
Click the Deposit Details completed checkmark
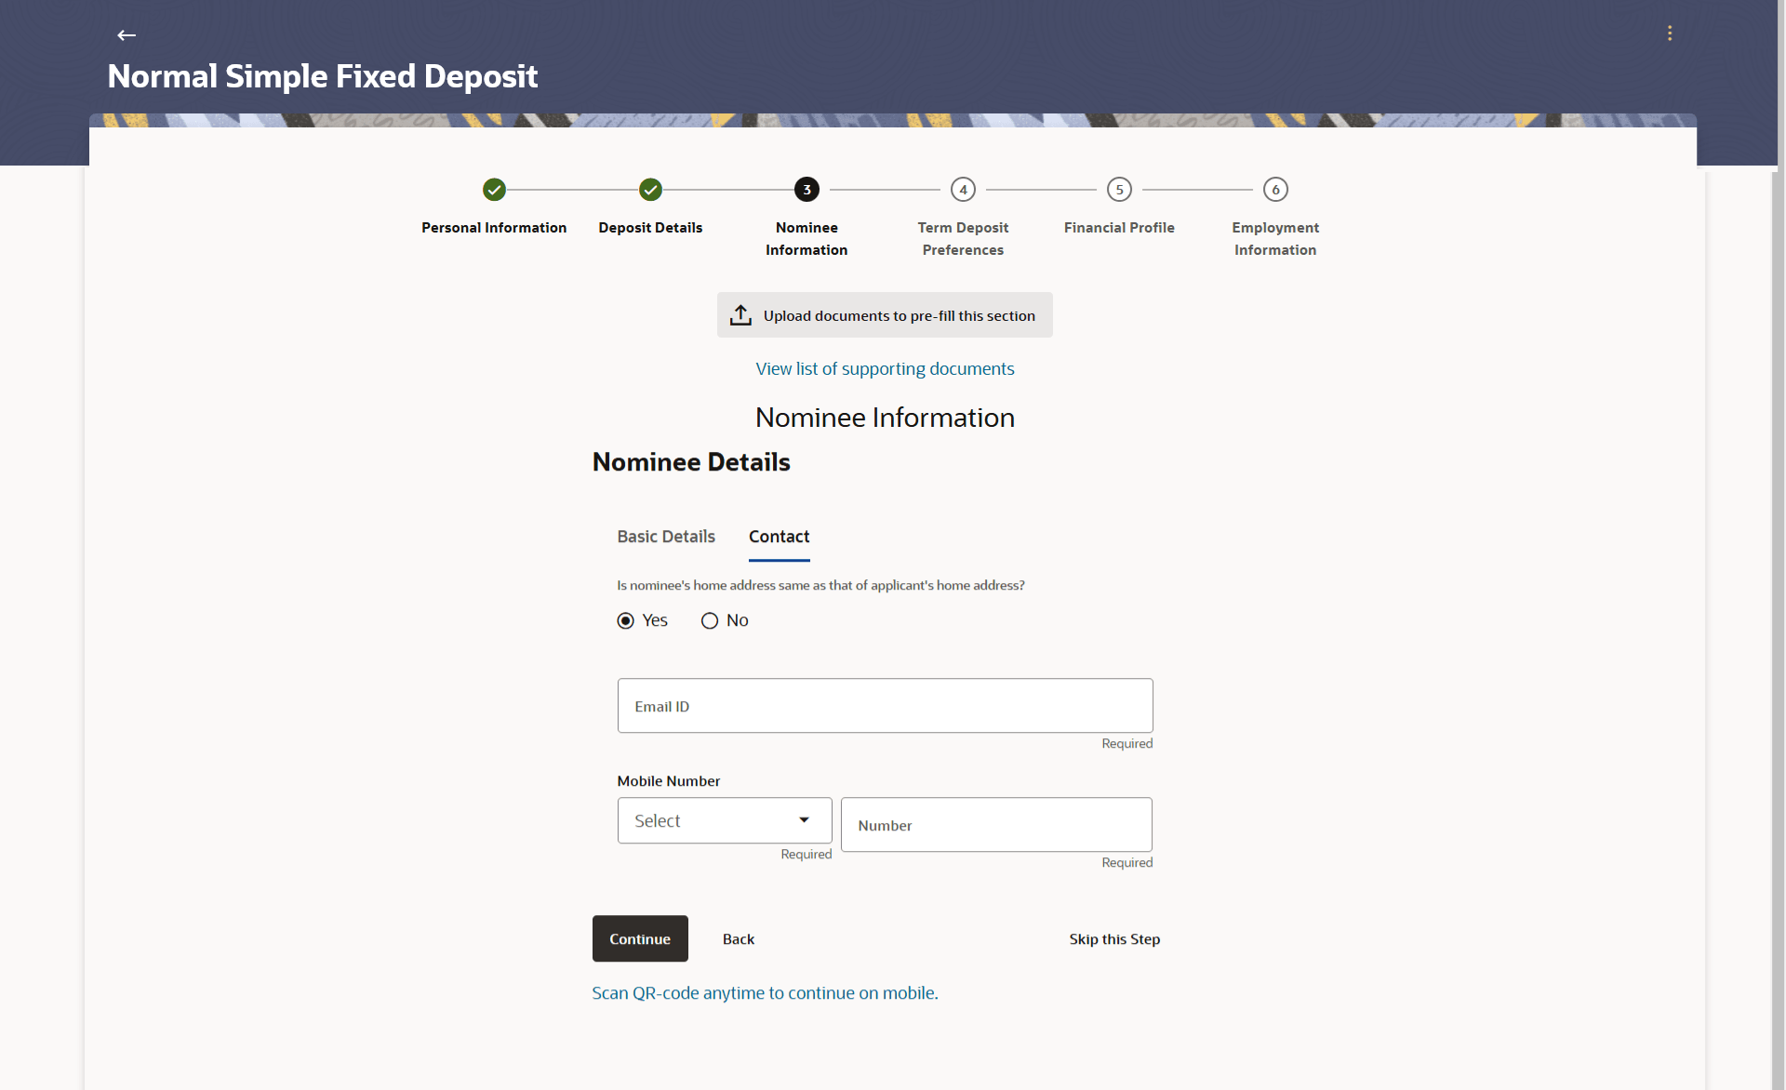pyautogui.click(x=650, y=190)
